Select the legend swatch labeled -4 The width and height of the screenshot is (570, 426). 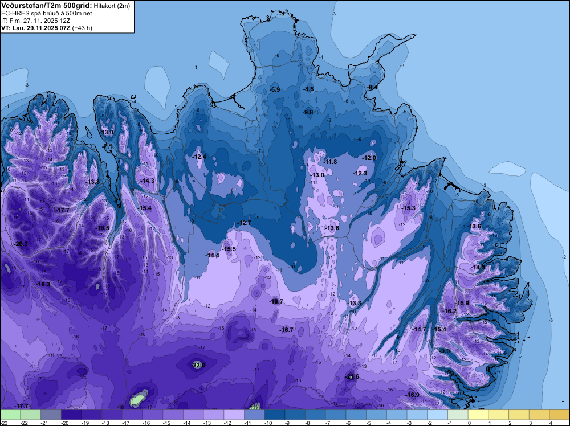(397, 415)
